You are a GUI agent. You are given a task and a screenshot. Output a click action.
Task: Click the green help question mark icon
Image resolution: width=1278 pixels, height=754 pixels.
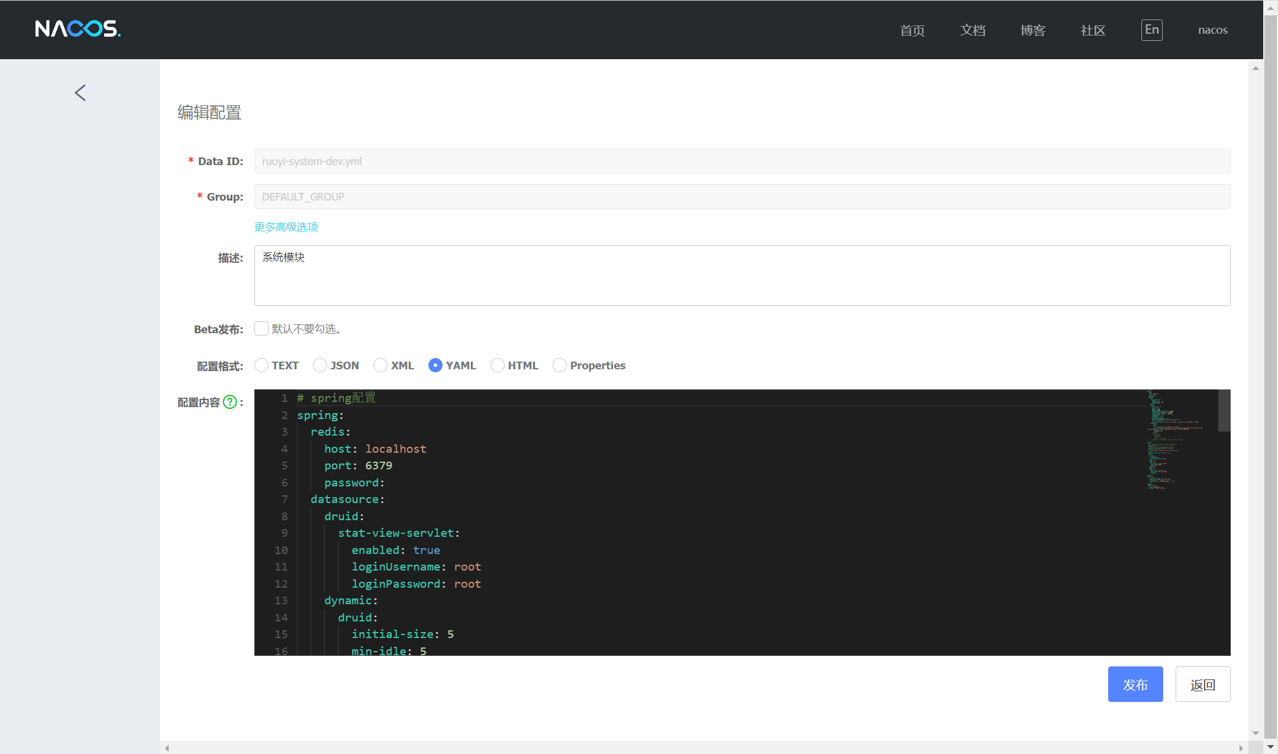pos(230,402)
